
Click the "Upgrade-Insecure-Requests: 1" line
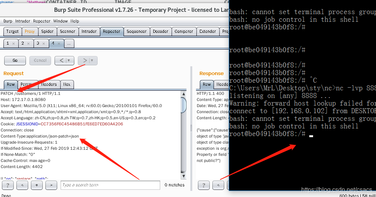click(29, 143)
